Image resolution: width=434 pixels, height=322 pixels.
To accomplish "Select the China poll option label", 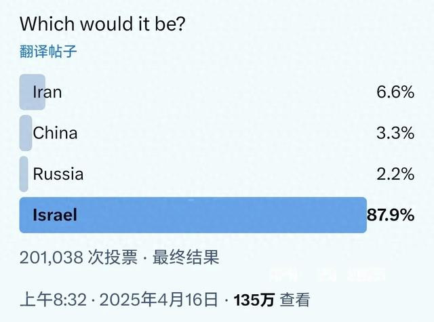I will [x=55, y=133].
